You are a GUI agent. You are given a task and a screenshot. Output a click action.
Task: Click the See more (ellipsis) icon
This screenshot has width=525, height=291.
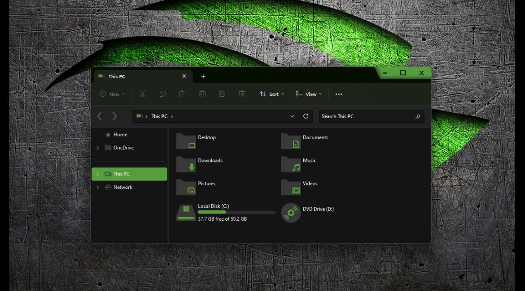[x=339, y=94]
